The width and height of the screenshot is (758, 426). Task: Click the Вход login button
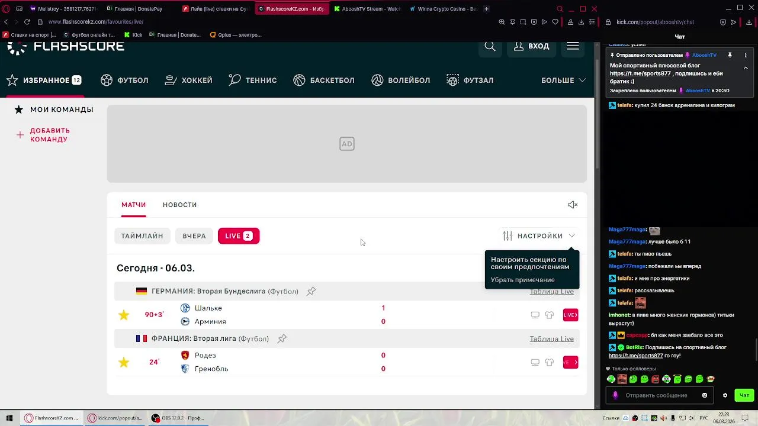(532, 46)
